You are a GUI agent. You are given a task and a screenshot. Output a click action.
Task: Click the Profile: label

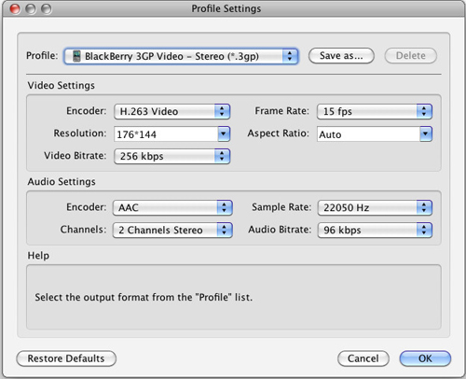[x=42, y=55]
